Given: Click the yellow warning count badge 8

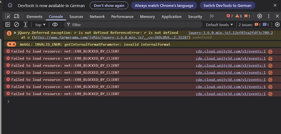Looking at the screenshot, I should coord(238,16).
